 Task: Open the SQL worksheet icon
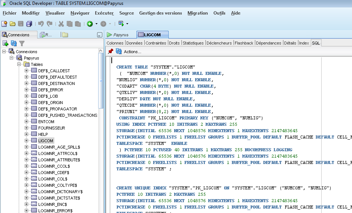(x=121, y=23)
